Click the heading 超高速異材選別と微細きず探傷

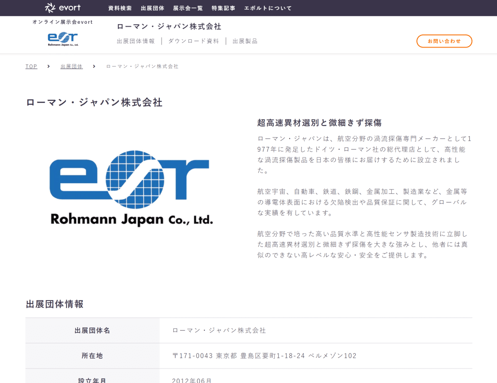click(319, 123)
